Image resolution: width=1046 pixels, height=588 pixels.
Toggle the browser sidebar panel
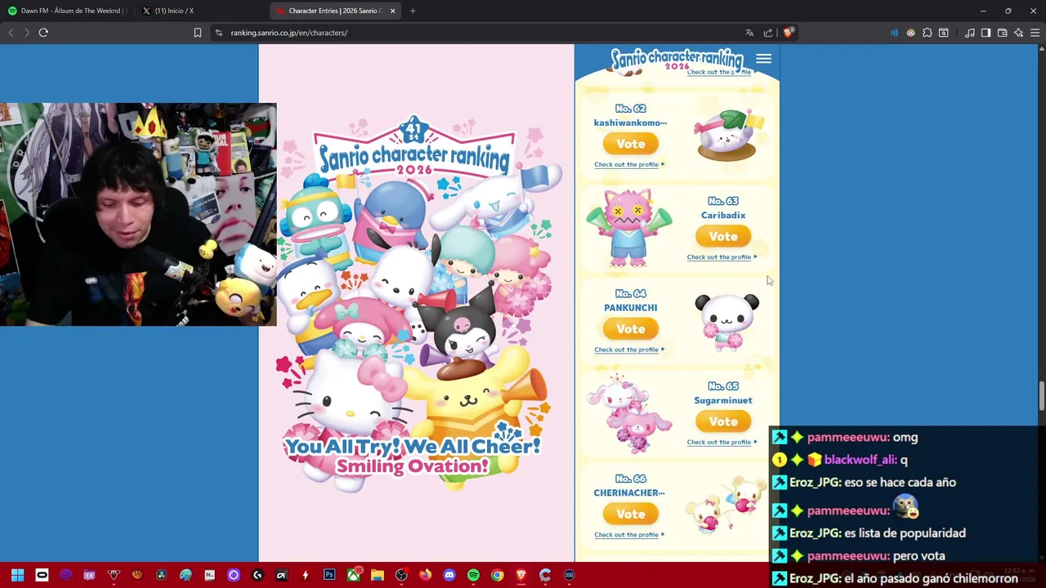(x=986, y=33)
